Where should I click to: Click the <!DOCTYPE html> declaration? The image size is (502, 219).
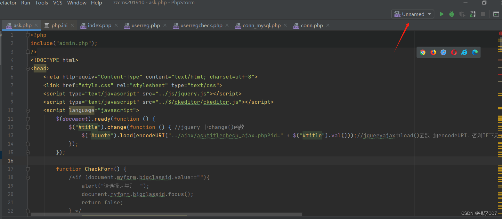[54, 60]
